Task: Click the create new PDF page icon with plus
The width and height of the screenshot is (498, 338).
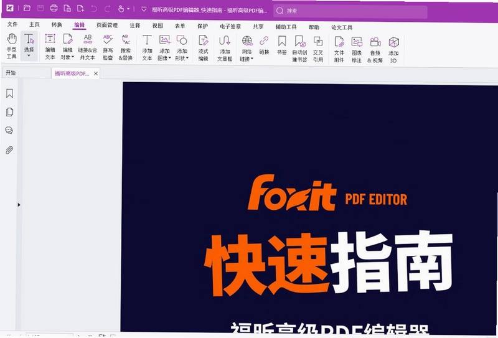Action: pyautogui.click(x=81, y=9)
